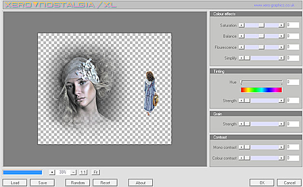Screen dimensions: 303x187
Task: Fit the preview with Fit button
Action: [x=96, y=172]
